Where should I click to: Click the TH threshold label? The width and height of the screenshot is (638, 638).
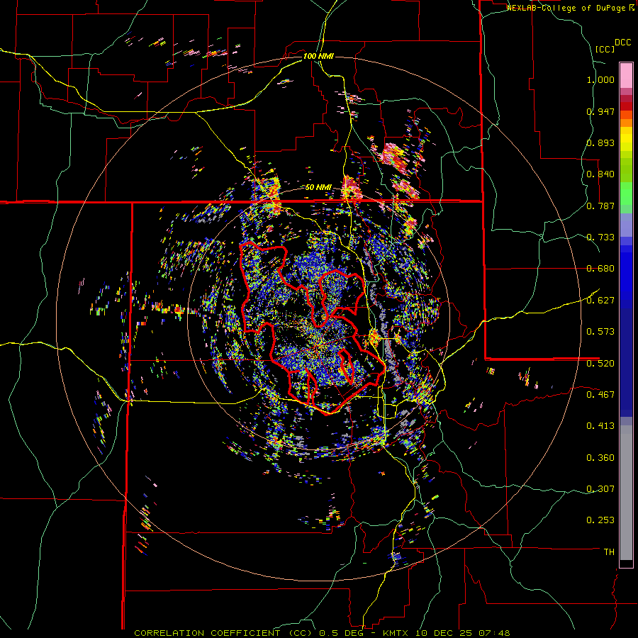point(609,552)
